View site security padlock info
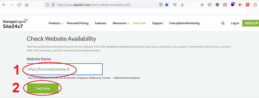The width and height of the screenshot is (259, 98). point(53,5)
